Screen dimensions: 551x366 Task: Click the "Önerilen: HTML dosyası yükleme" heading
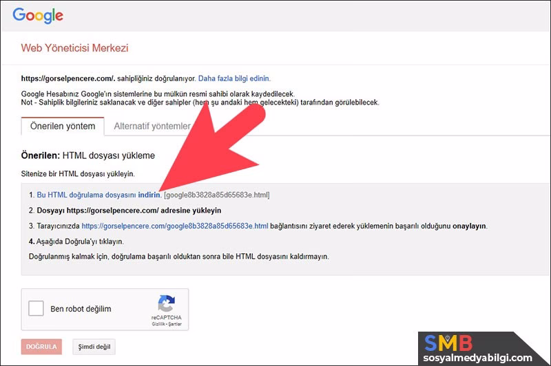pyautogui.click(x=88, y=155)
